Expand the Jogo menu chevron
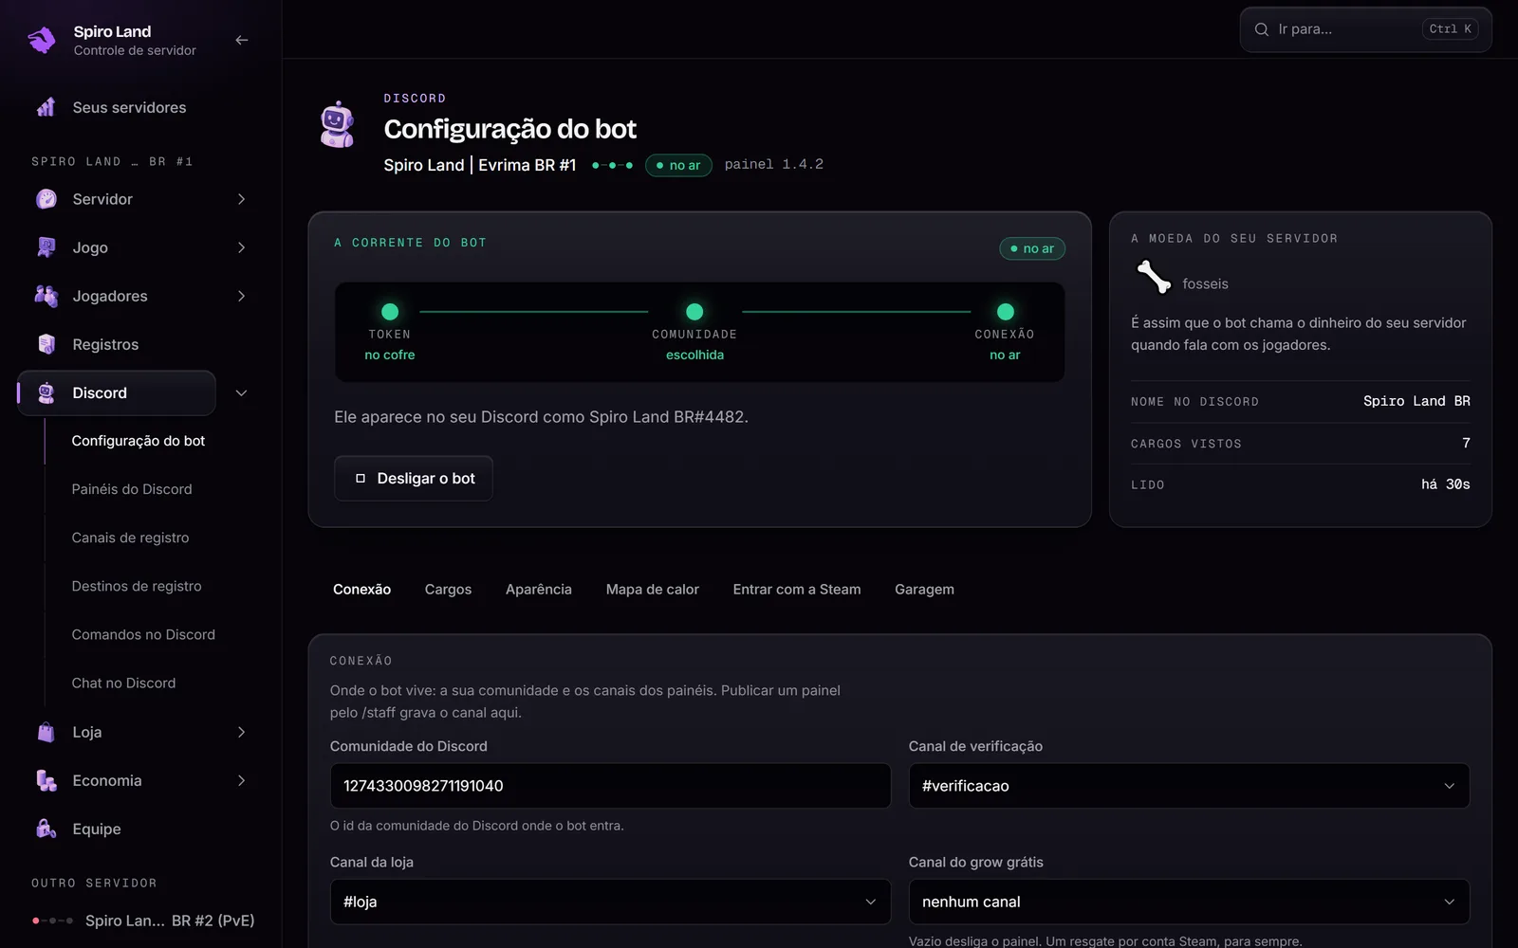The image size is (1518, 948). pyautogui.click(x=241, y=247)
